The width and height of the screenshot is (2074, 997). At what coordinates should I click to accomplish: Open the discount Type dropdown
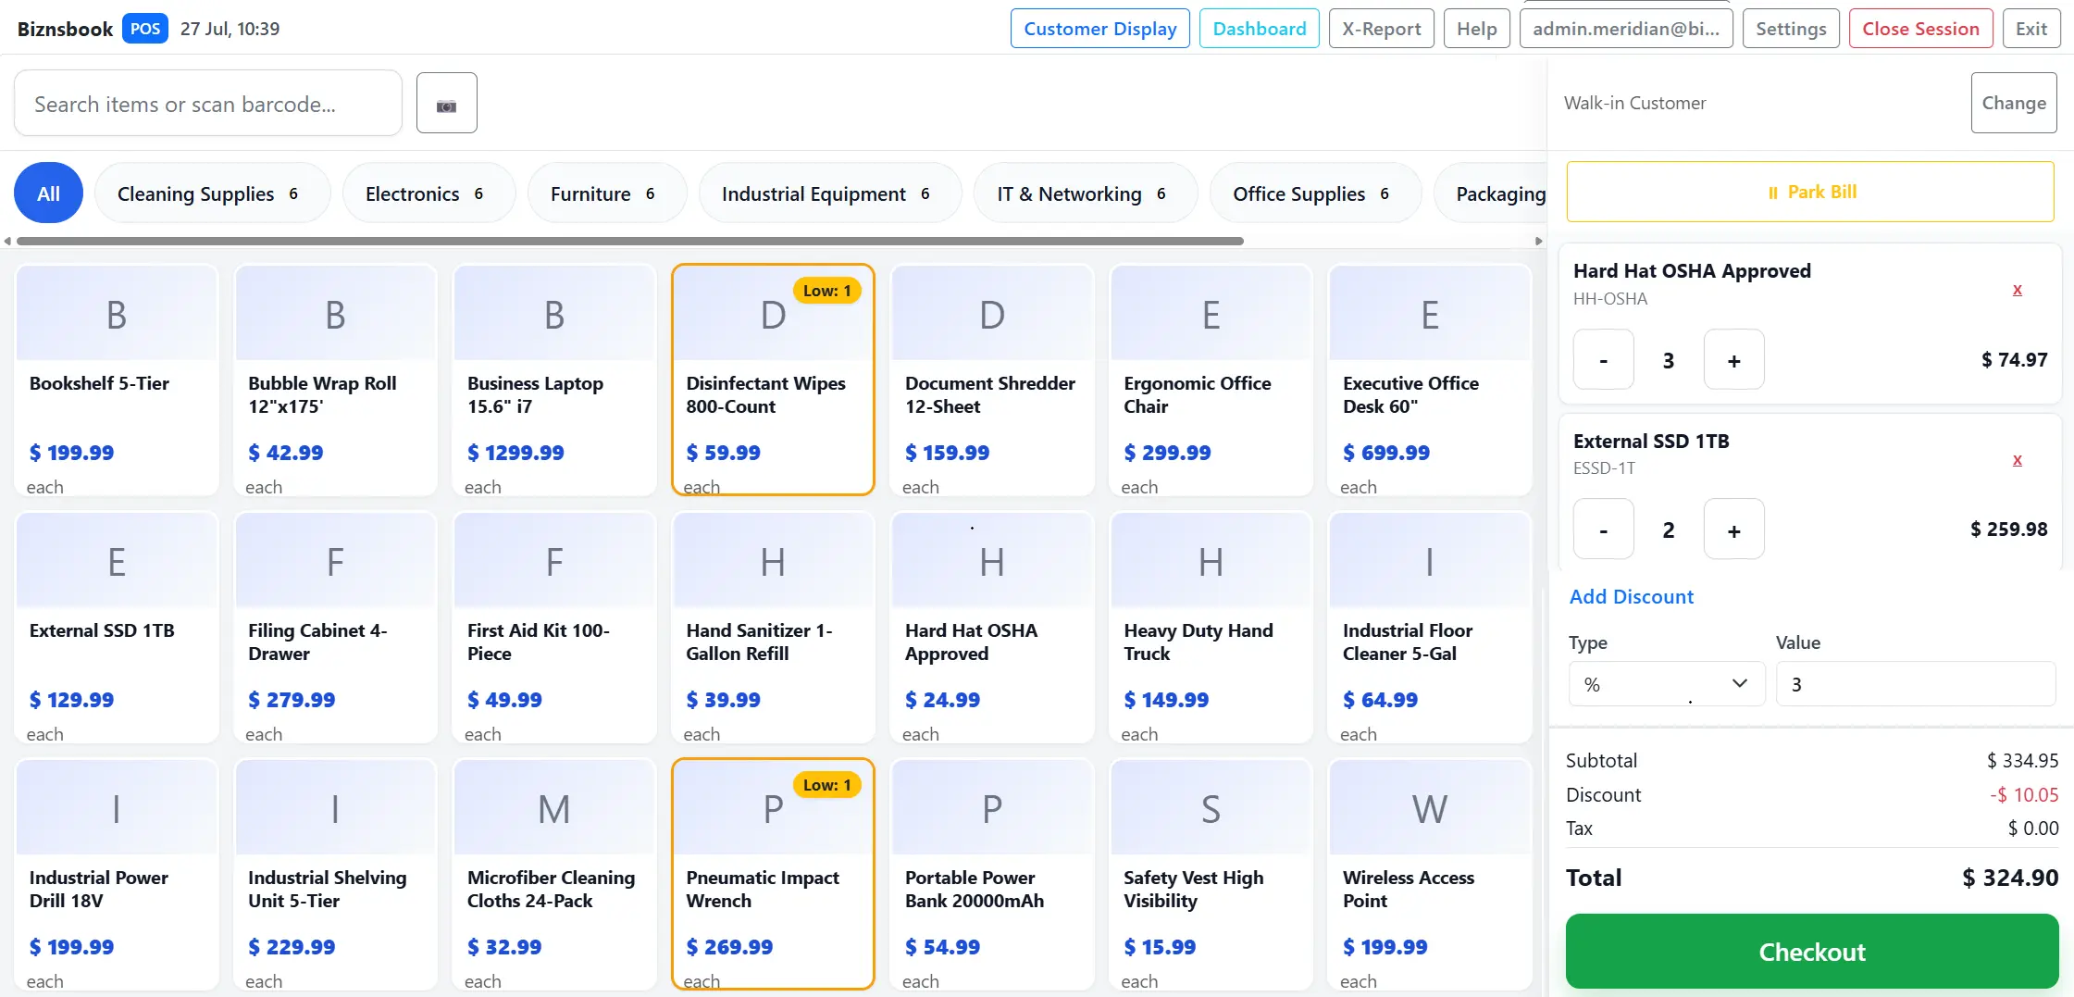(x=1666, y=684)
